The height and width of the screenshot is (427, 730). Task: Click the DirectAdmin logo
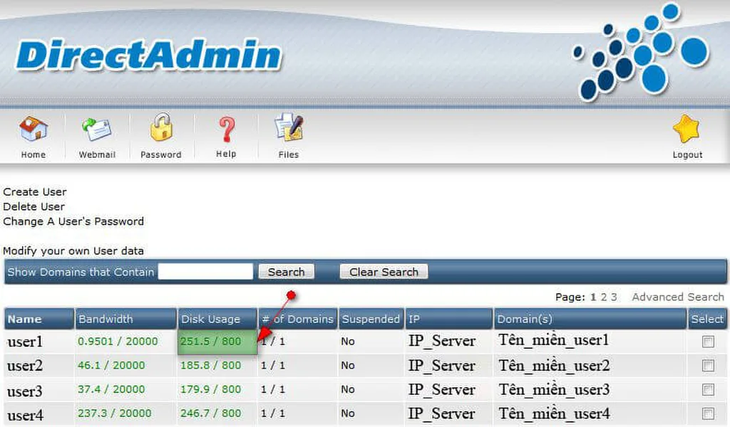[x=149, y=55]
